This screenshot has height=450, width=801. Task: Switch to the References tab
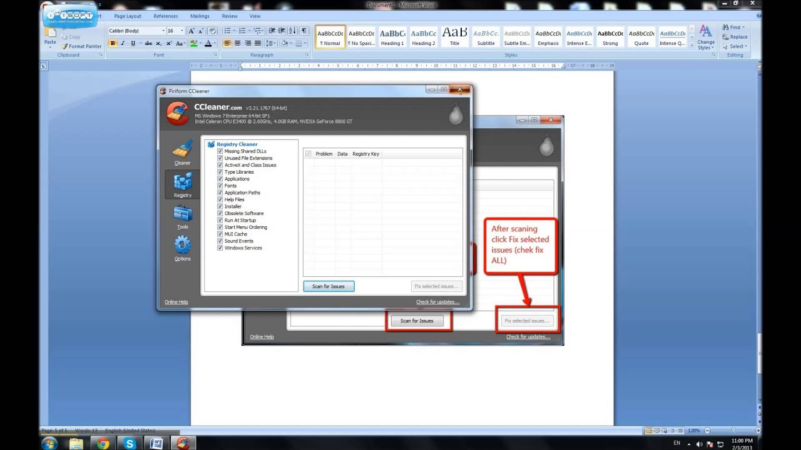(165, 16)
